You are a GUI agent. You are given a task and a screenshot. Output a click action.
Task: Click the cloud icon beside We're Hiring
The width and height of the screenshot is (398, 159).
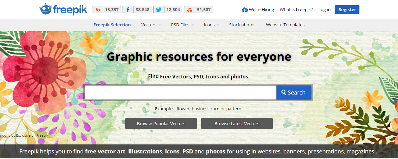pyautogui.click(x=245, y=10)
